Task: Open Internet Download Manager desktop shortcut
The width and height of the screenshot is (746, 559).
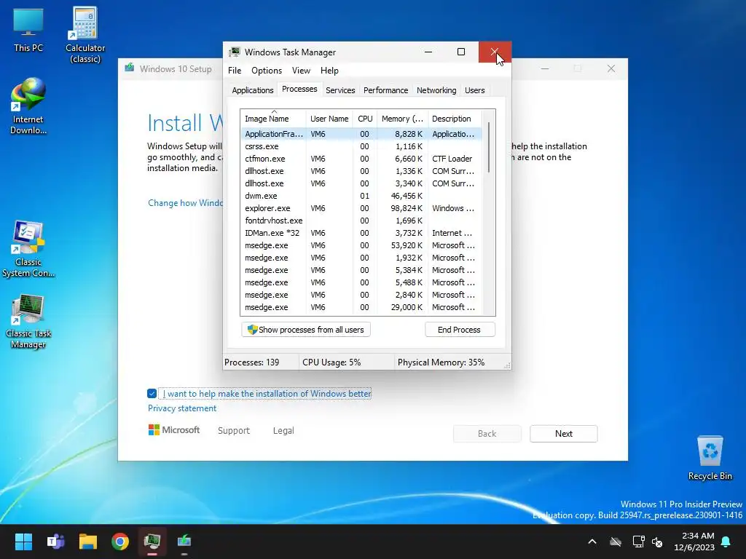Action: pyautogui.click(x=28, y=106)
